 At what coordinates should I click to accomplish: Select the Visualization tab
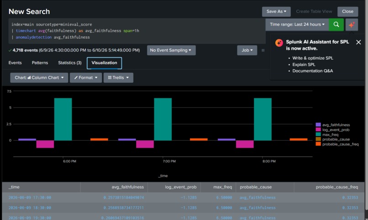click(104, 63)
